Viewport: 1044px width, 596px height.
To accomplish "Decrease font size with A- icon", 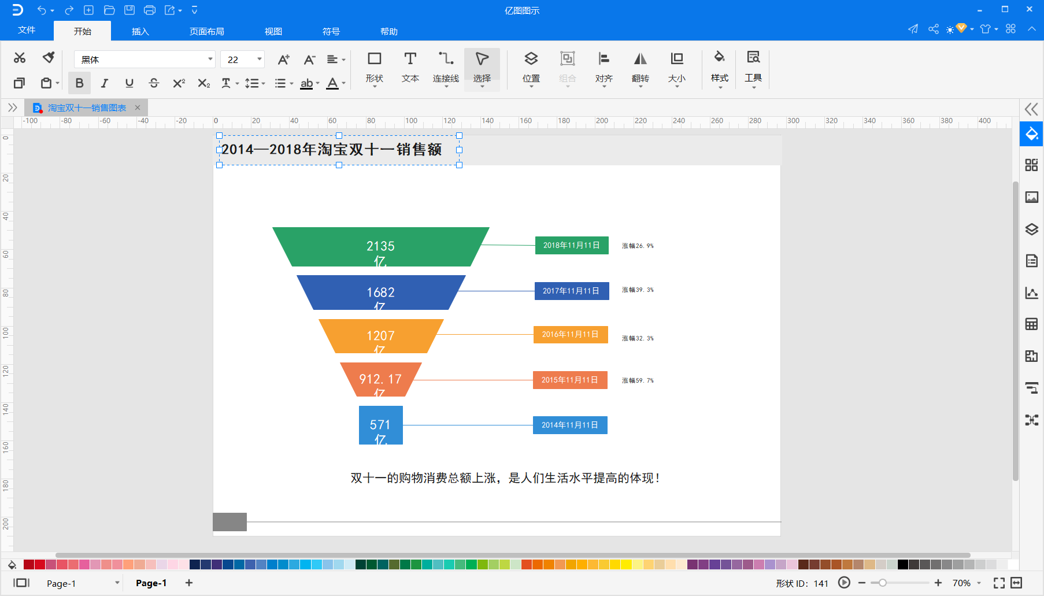I will tap(310, 60).
